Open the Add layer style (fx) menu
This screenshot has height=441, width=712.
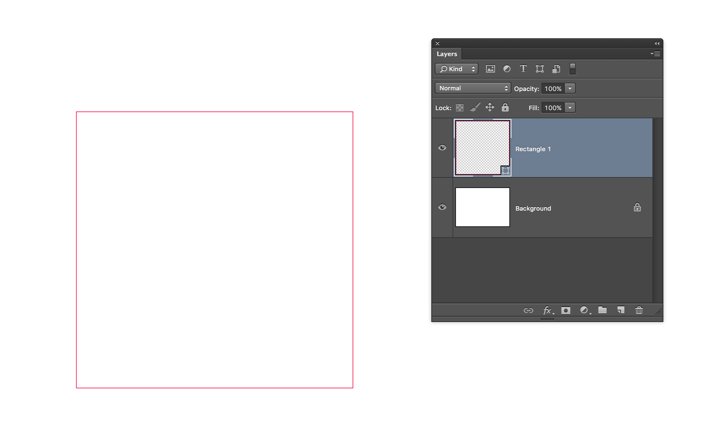547,310
